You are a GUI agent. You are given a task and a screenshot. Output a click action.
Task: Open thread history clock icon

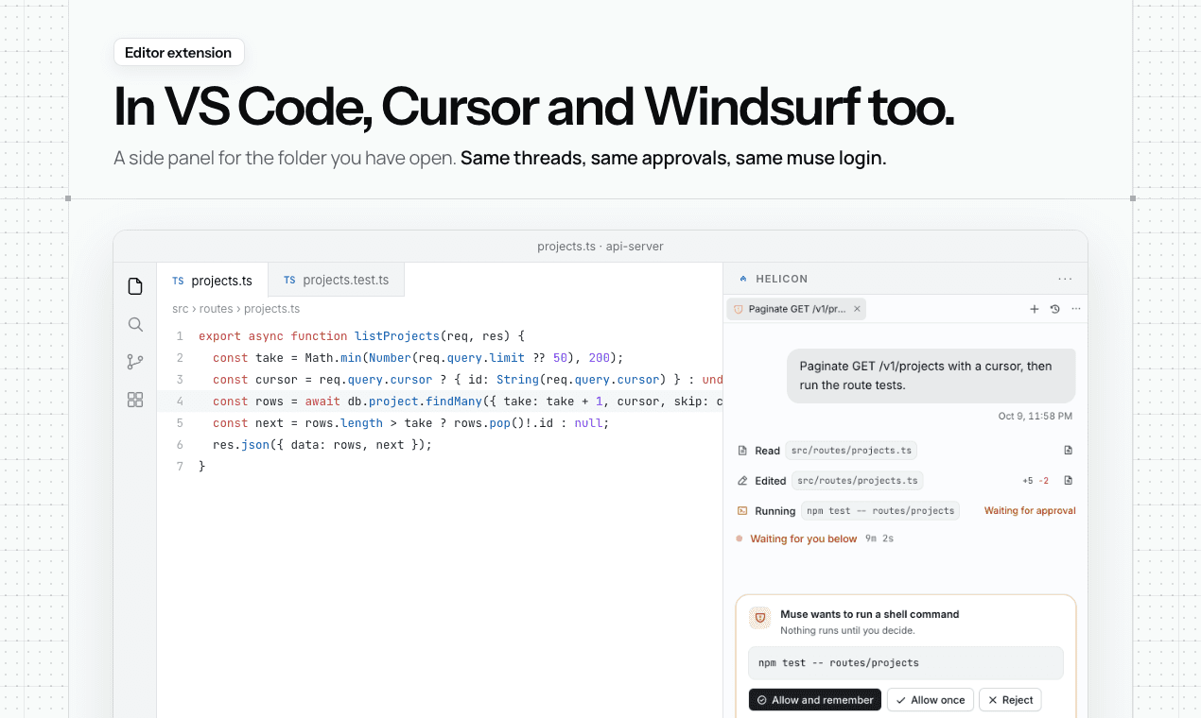click(1055, 309)
